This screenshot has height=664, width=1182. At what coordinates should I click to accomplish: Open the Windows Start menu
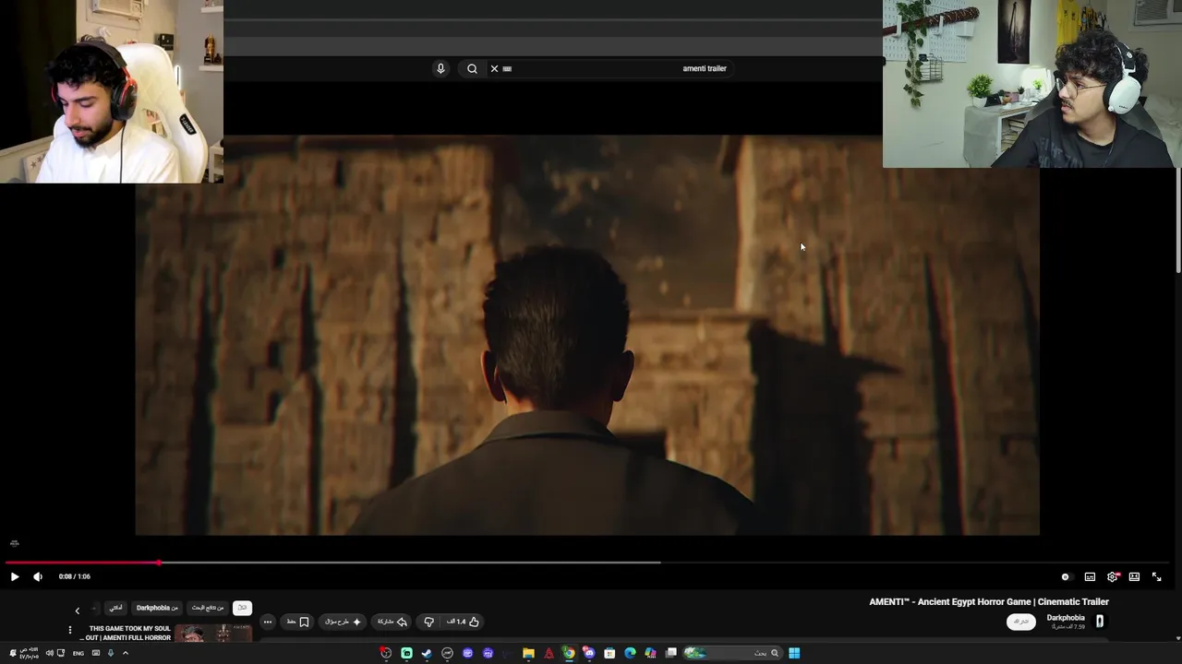[794, 653]
